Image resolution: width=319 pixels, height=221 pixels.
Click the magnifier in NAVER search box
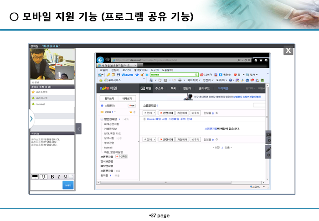(196, 75)
